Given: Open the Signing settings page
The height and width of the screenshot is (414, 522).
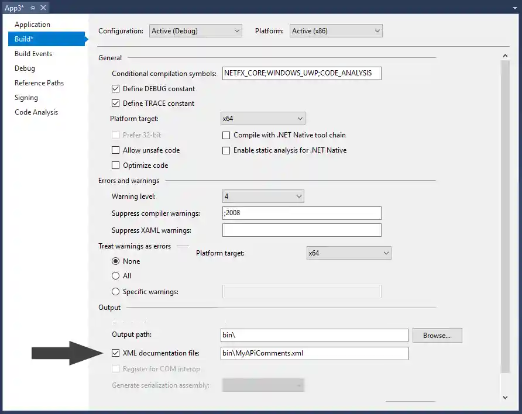Looking at the screenshot, I should pos(26,97).
